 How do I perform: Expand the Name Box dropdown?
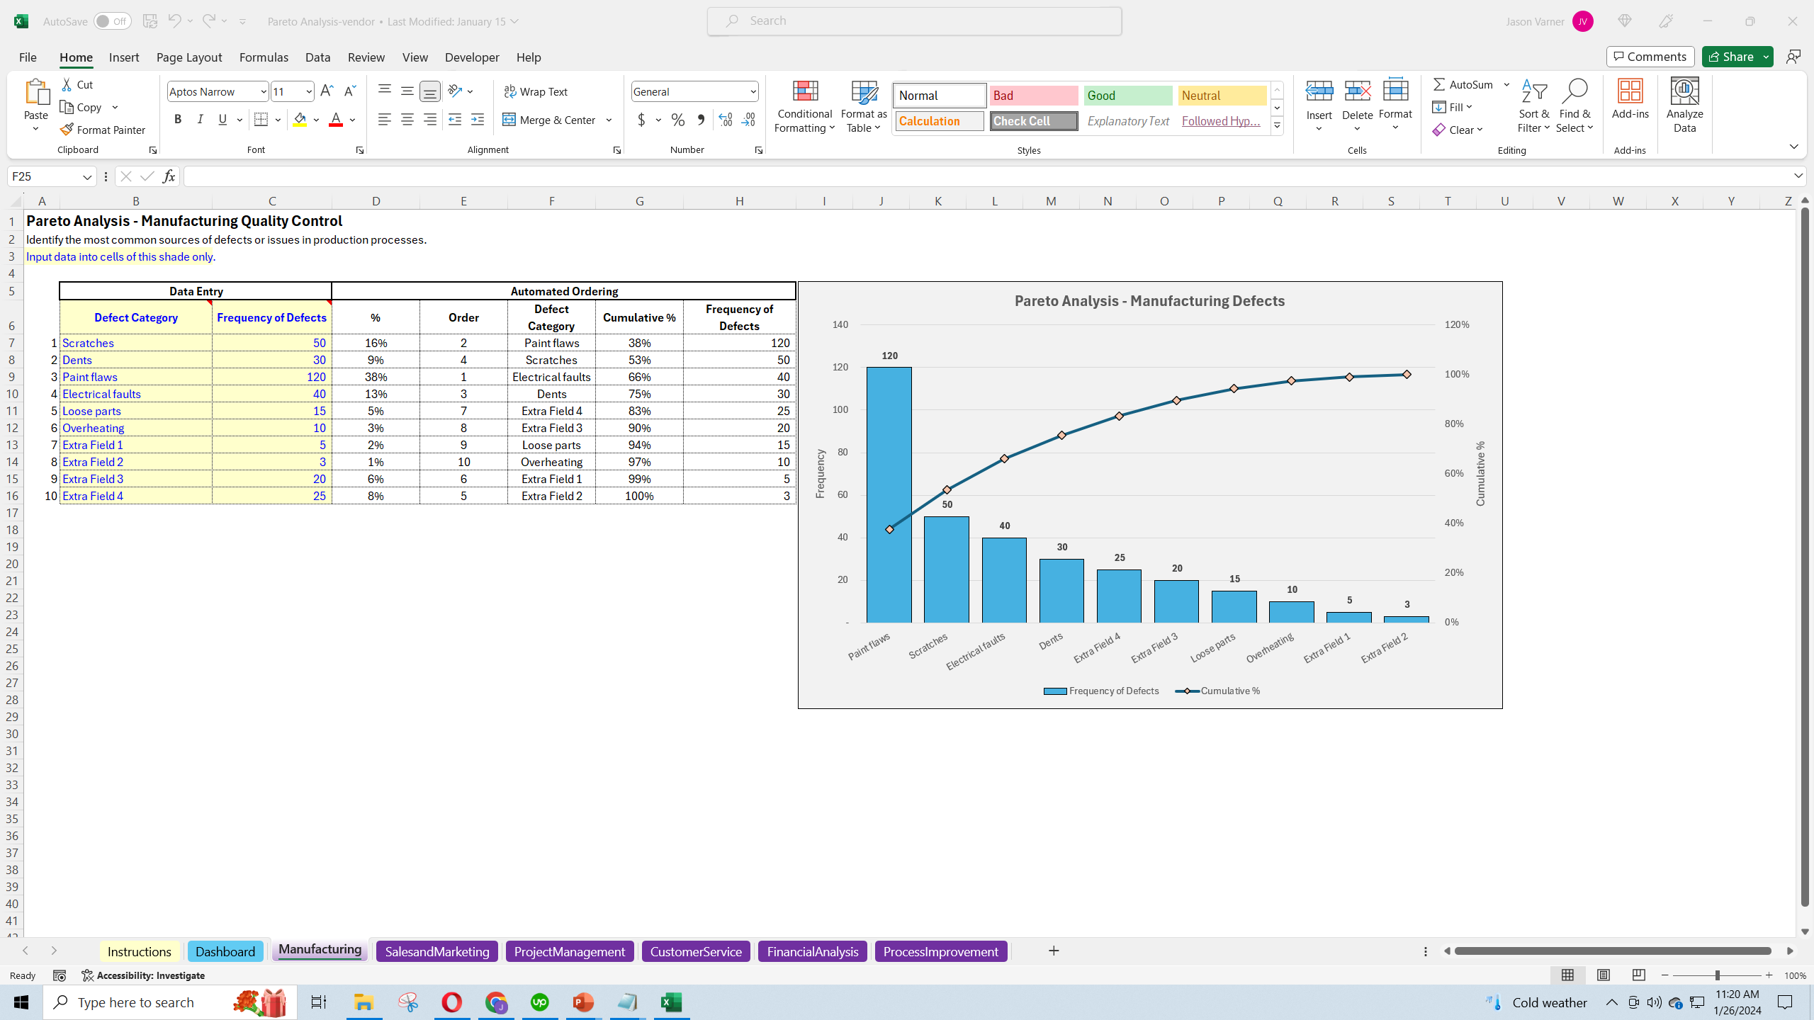click(x=87, y=176)
